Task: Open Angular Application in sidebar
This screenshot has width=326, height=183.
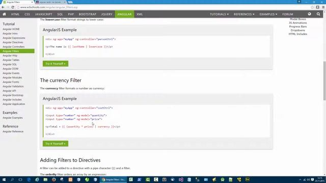Action: click(x=14, y=104)
